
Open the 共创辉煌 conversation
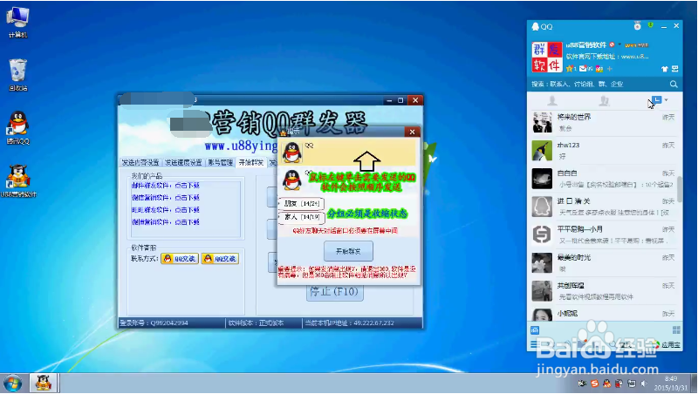604,290
